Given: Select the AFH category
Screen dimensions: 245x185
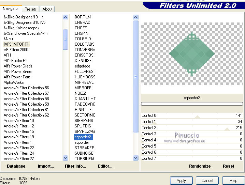Looking at the screenshot, I should pyautogui.click(x=7, y=55).
